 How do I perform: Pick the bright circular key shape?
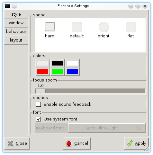click(104, 27)
